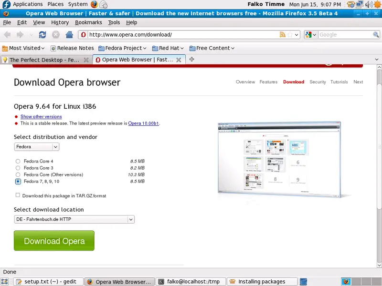Go to the Home page
This screenshot has height=286, width=382.
point(69,35)
